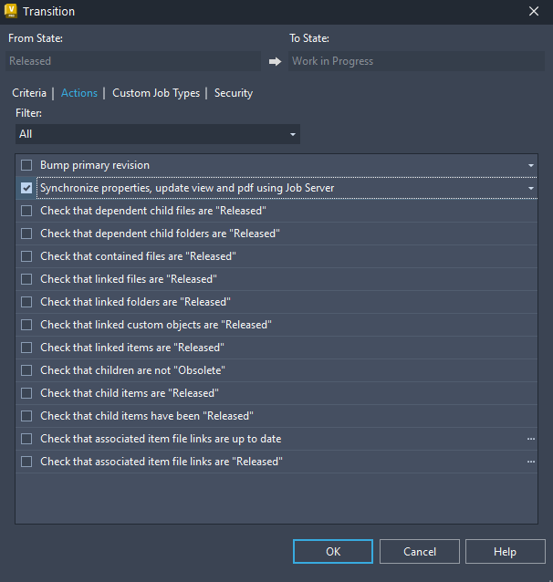This screenshot has height=582, width=553.
Task: Click ellipsis icon for file links up to date
Action: (x=530, y=439)
